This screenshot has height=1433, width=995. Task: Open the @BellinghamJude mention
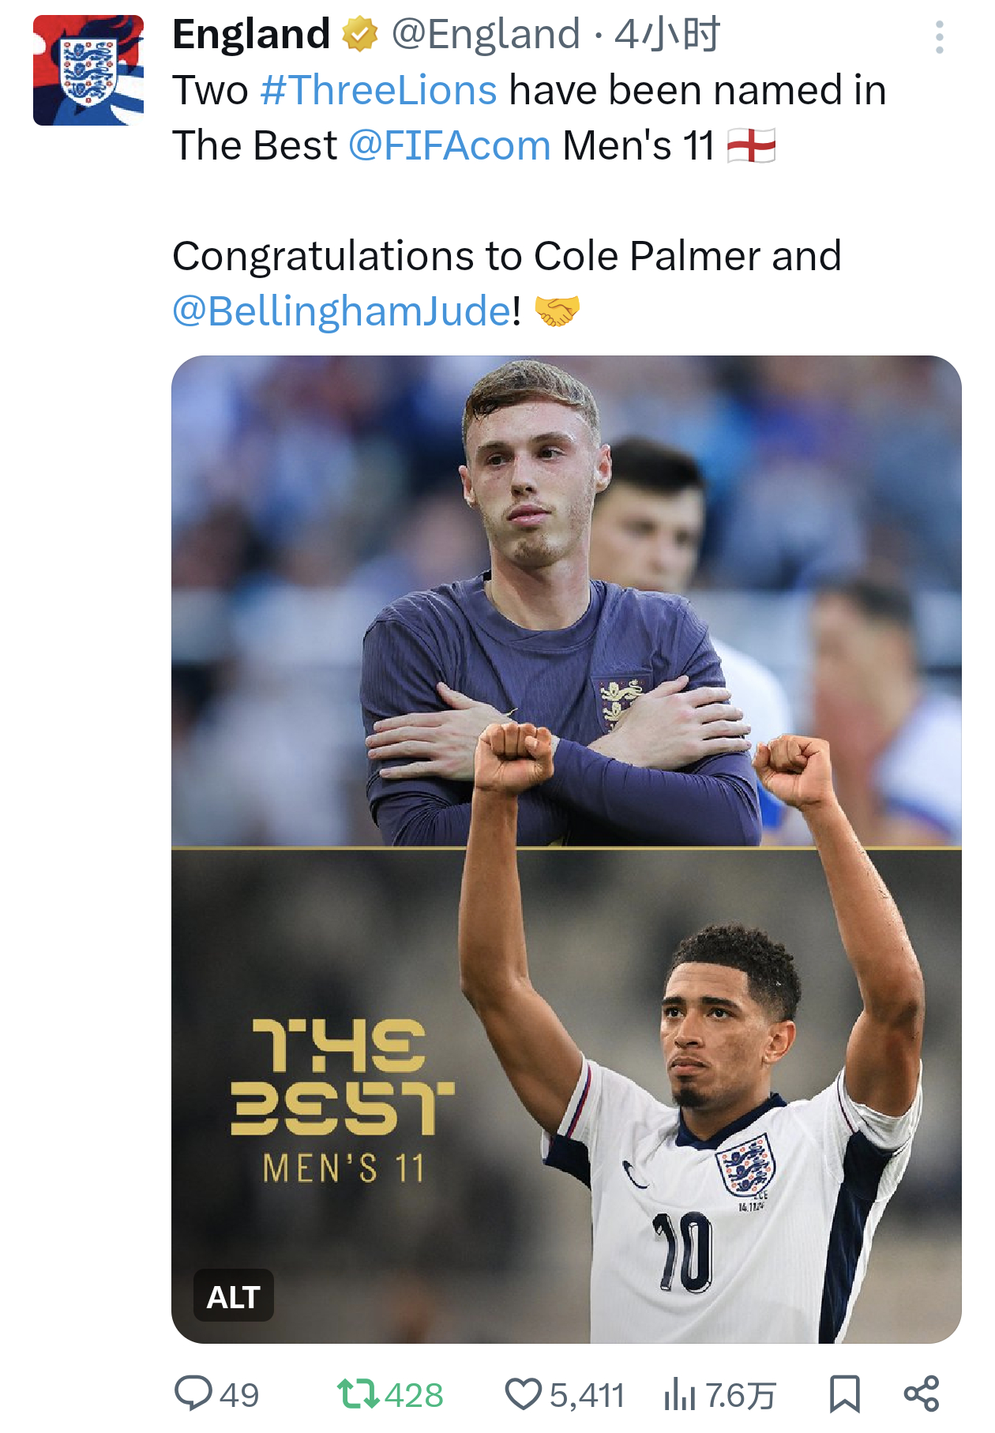342,311
